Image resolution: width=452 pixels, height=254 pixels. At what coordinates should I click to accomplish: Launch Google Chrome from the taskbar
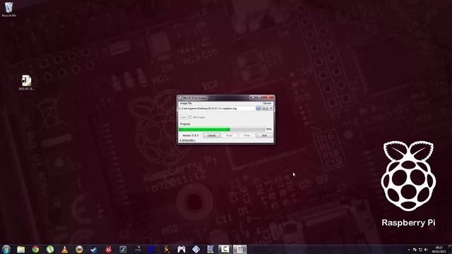click(35, 249)
